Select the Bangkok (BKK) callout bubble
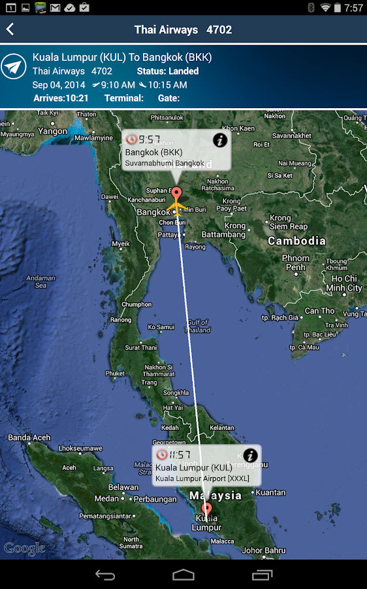The width and height of the screenshot is (367, 589). (176, 151)
